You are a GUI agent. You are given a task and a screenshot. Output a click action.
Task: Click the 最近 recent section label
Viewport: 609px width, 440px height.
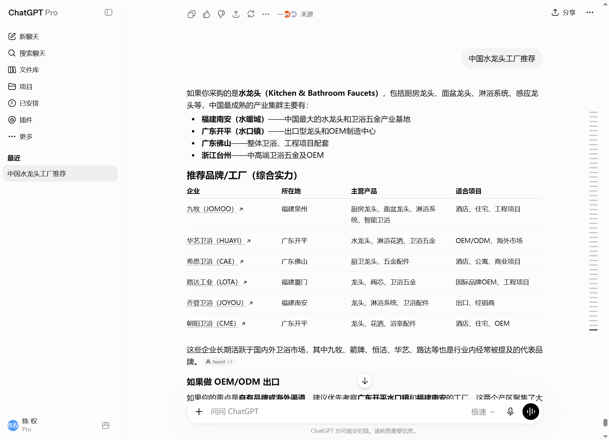tap(14, 158)
